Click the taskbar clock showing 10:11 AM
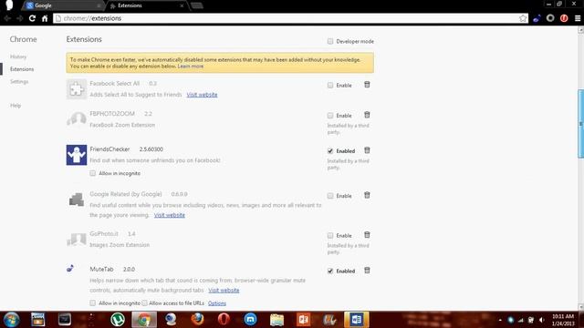Screen dimensions: 584x328 (563, 320)
